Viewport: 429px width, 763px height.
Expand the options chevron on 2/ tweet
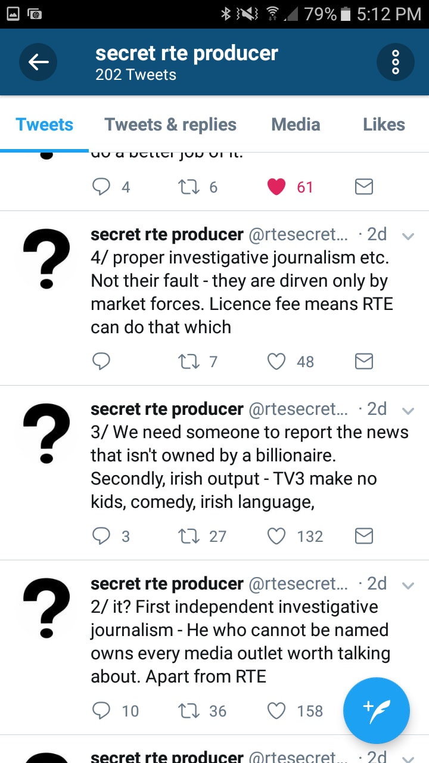pyautogui.click(x=408, y=585)
